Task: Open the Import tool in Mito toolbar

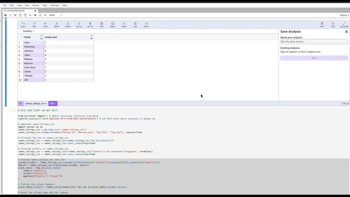Action: (x=57, y=25)
